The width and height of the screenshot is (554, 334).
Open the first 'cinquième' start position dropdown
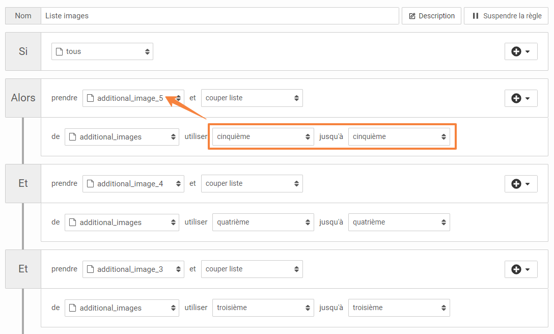pyautogui.click(x=263, y=136)
